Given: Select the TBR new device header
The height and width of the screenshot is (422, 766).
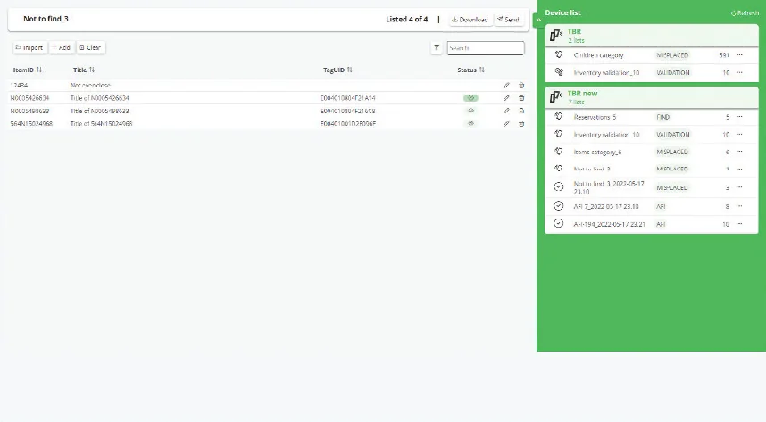Looking at the screenshot, I should (x=652, y=97).
